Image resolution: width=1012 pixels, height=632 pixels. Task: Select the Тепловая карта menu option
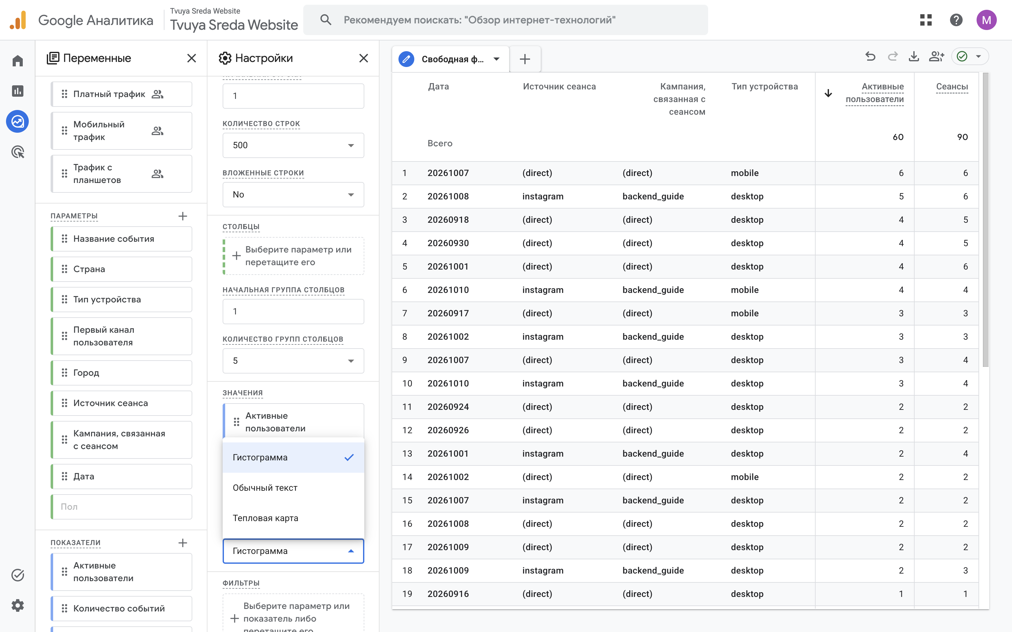[293, 518]
